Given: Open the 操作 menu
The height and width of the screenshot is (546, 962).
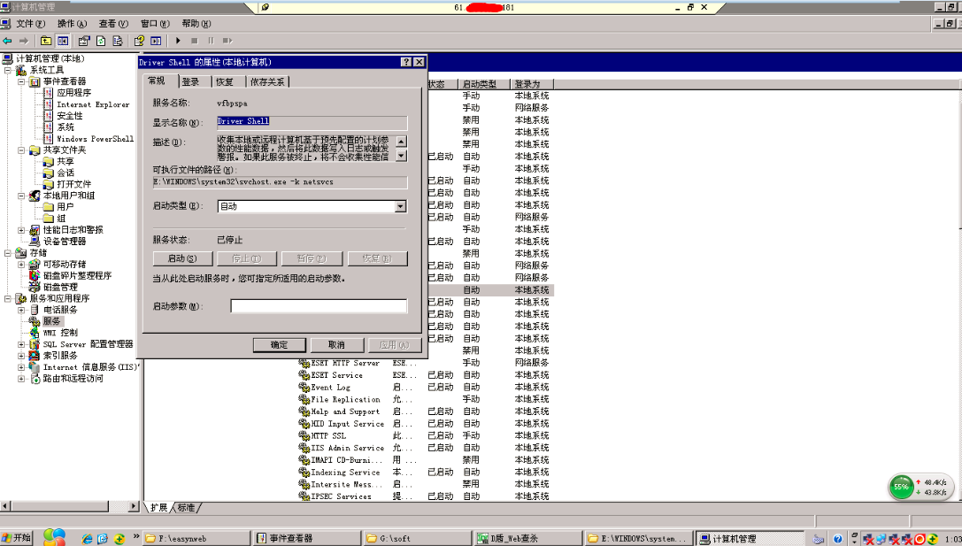Looking at the screenshot, I should coord(72,23).
